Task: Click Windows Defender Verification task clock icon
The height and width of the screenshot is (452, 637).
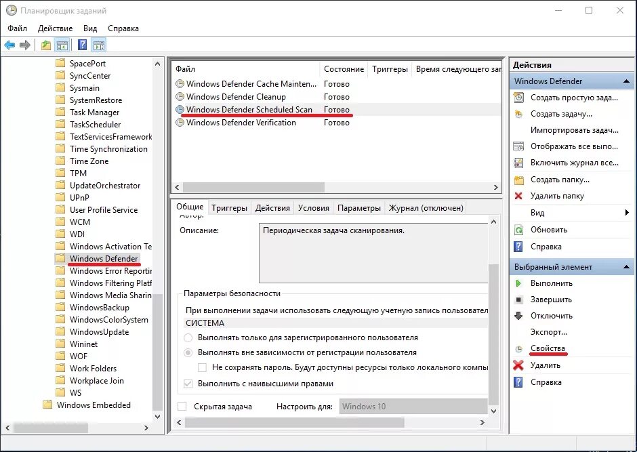Action: pos(180,123)
